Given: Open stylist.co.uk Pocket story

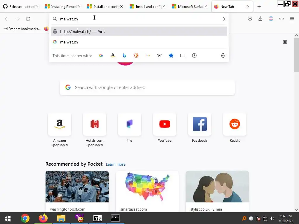Looking at the screenshot, I should [217, 191].
